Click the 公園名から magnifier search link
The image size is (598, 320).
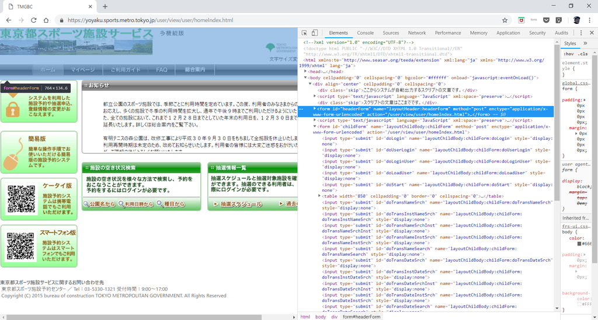coord(99,204)
